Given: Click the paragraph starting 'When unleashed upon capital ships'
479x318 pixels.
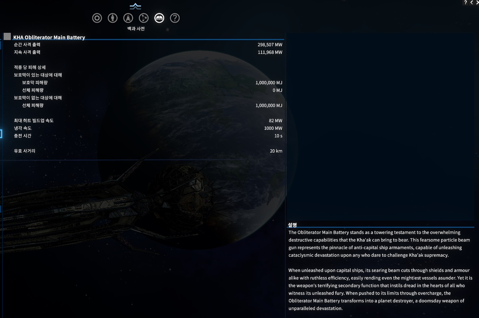Looking at the screenshot, I should 380,289.
